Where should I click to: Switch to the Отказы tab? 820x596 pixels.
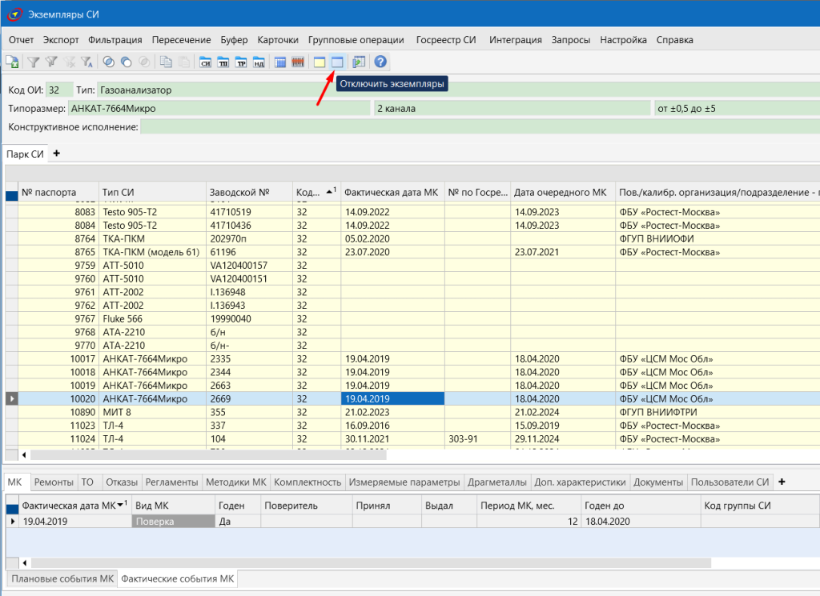(x=122, y=482)
